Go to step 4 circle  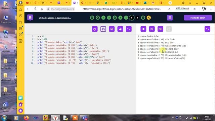[x=126, y=18]
